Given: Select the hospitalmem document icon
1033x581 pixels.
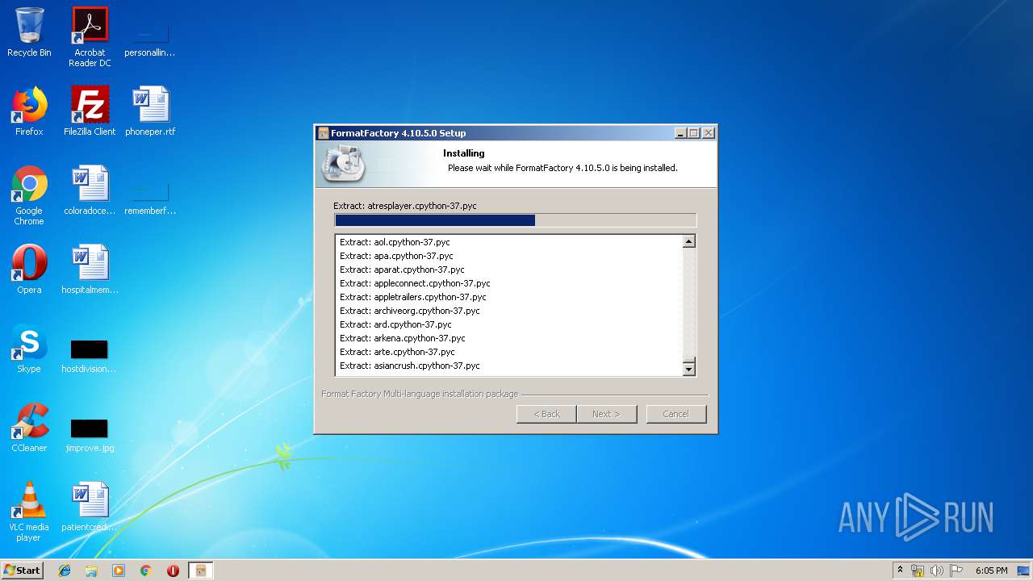Looking at the screenshot, I should (90, 270).
